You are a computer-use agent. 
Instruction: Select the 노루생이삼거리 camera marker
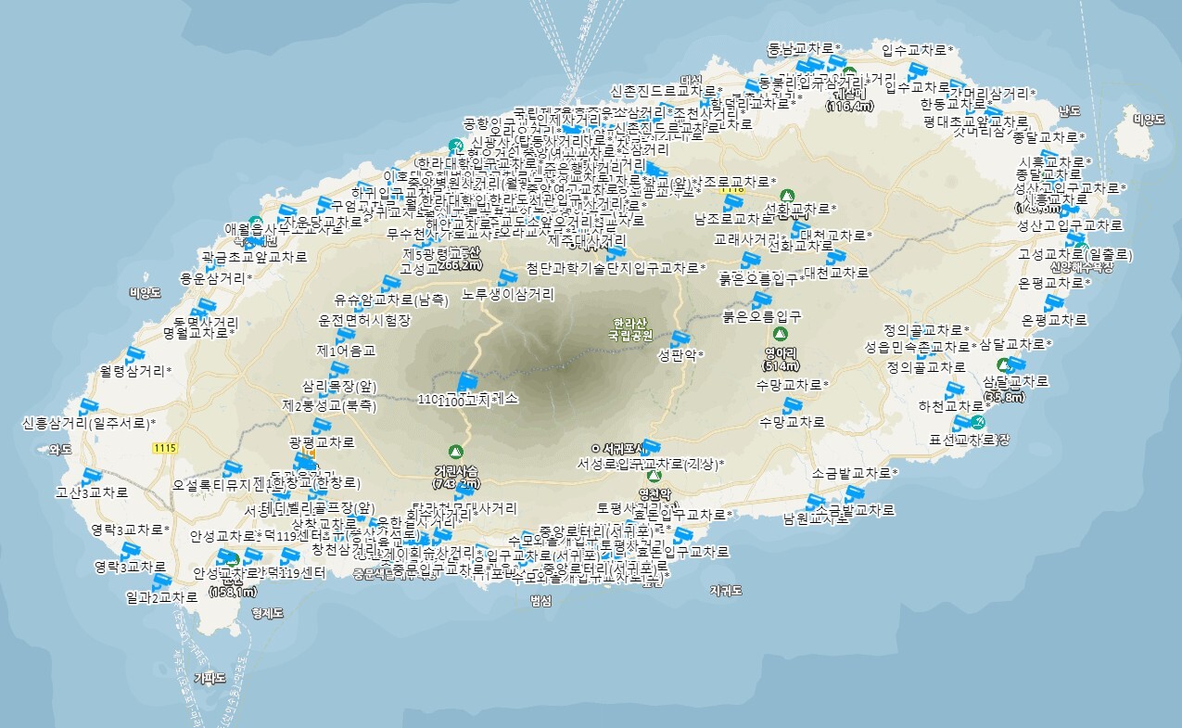[506, 277]
